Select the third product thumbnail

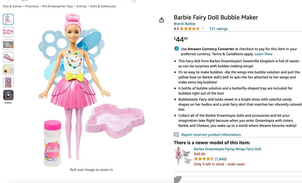click(x=8, y=44)
